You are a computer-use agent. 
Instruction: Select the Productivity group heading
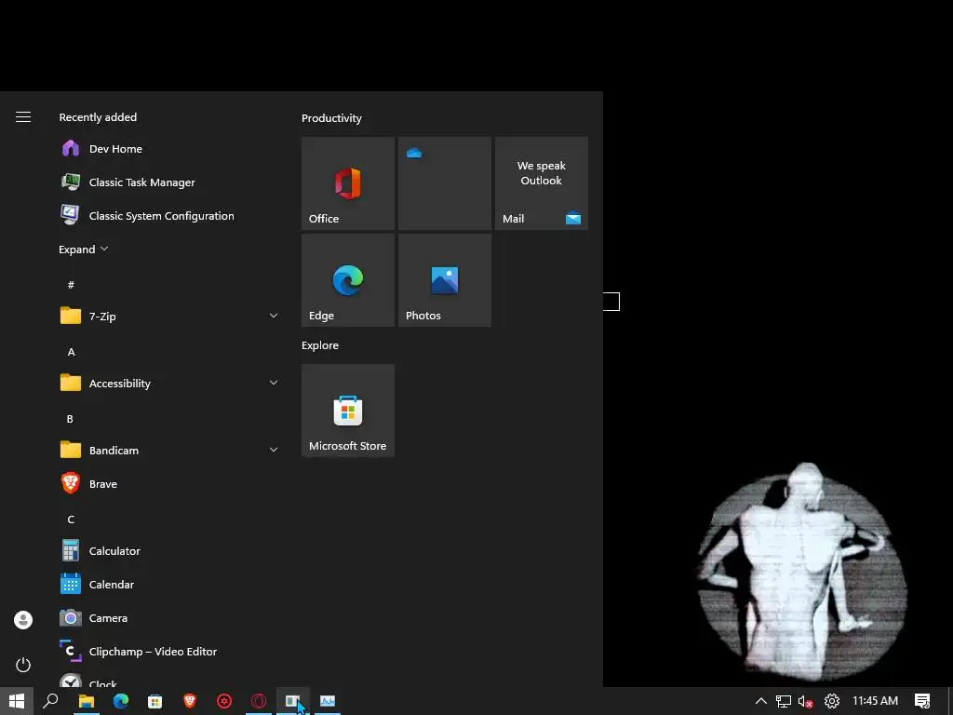click(x=332, y=118)
